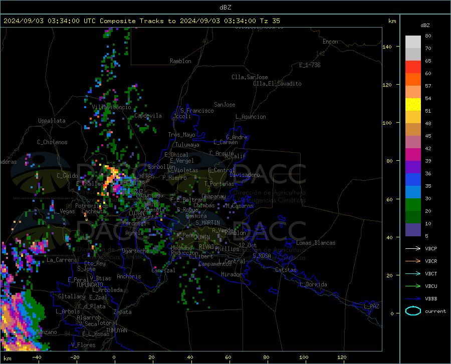The image size is (451, 364).
Task: Pick the bright green 20-30 dBZ band
Action: (x=413, y=205)
